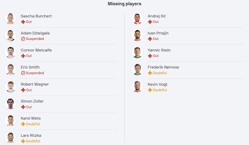Click Kevin Vogt's avatar photo
The height and width of the screenshot is (145, 249).
(137, 87)
